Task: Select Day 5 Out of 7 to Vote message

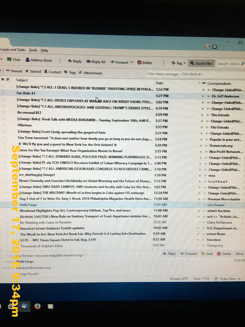Action: coord(85,199)
